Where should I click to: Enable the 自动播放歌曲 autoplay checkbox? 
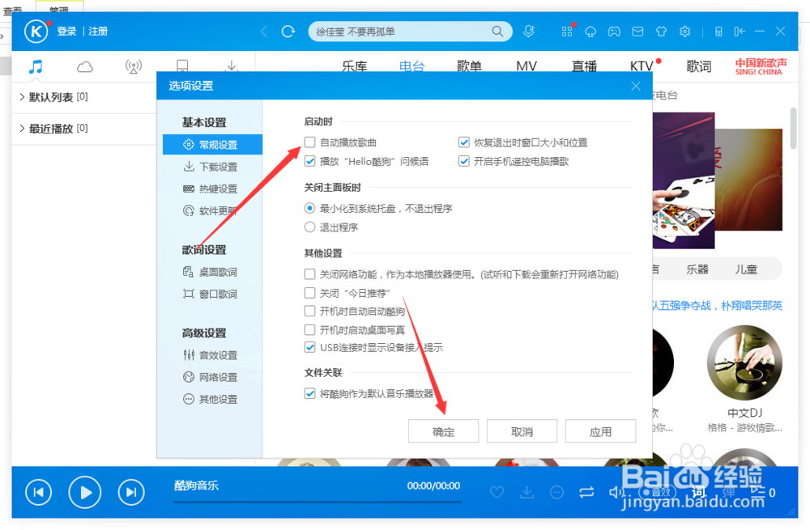pos(309,142)
